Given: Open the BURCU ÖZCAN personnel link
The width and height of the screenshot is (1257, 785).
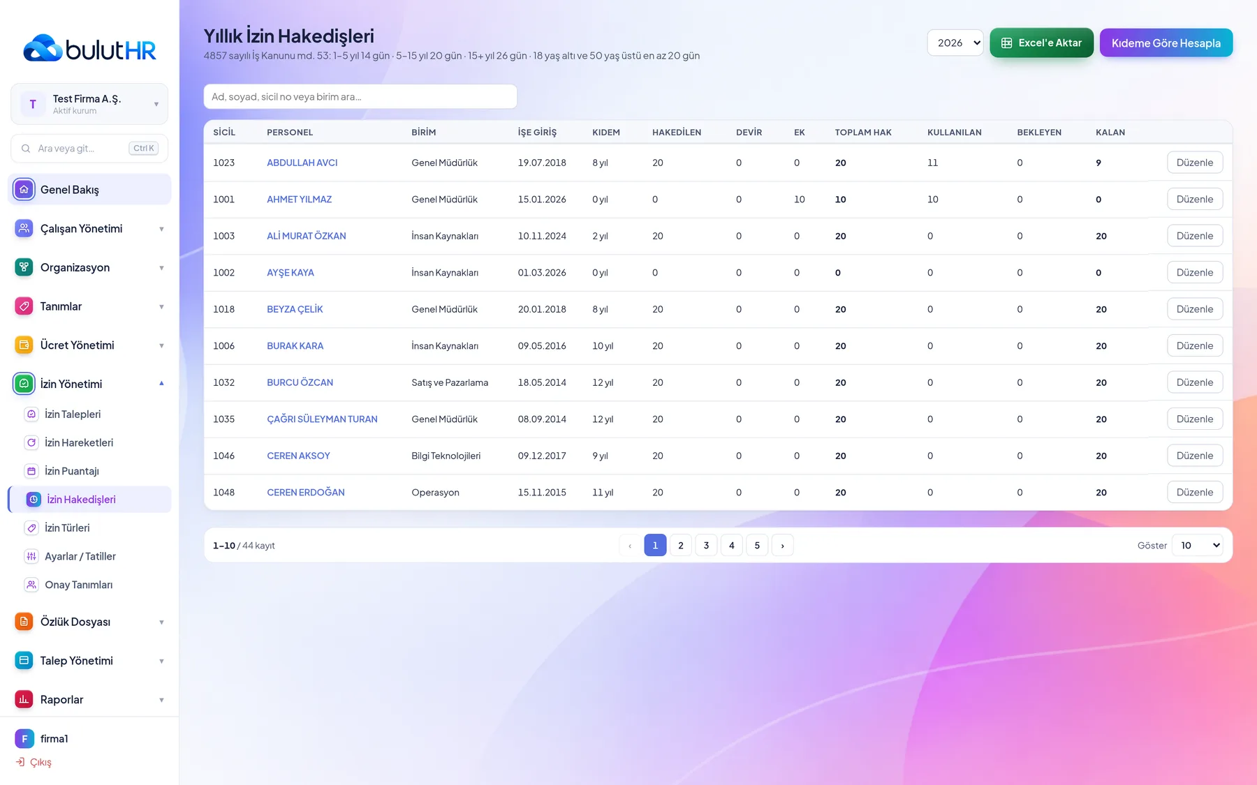Looking at the screenshot, I should (x=300, y=382).
